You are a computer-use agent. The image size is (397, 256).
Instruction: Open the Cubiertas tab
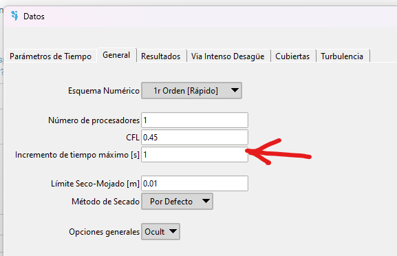[x=292, y=56]
